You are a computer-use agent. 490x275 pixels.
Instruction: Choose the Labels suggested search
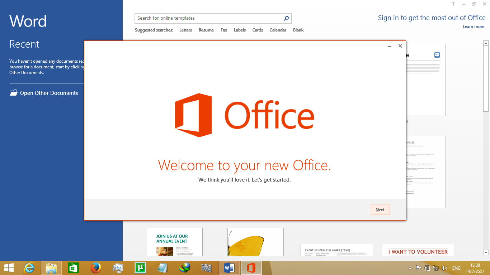click(x=240, y=30)
